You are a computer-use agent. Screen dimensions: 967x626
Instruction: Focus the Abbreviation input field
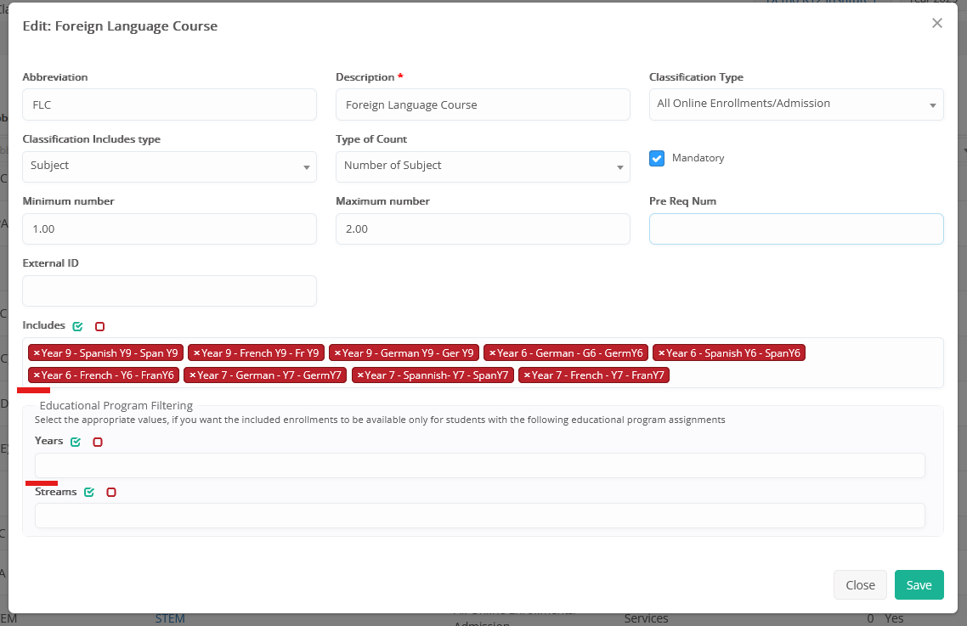click(169, 104)
